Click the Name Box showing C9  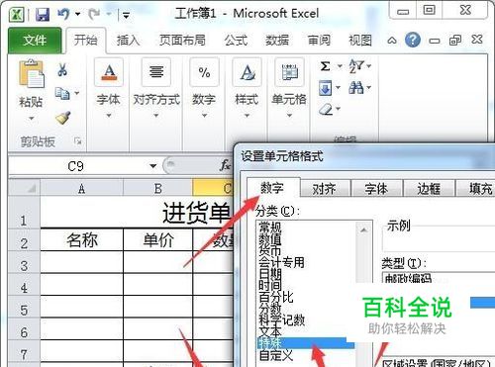coord(76,166)
